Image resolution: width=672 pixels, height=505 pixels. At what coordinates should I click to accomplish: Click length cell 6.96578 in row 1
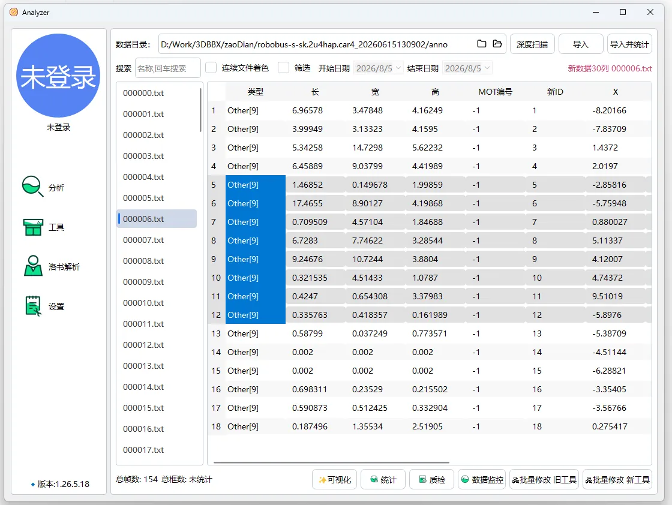(x=316, y=110)
